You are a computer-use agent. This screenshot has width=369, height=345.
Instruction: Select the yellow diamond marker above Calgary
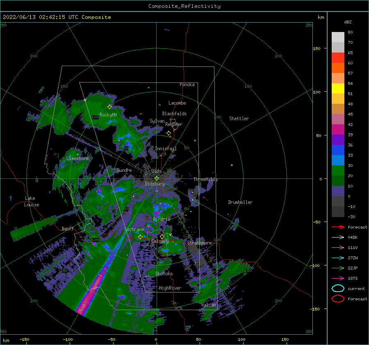(162, 236)
